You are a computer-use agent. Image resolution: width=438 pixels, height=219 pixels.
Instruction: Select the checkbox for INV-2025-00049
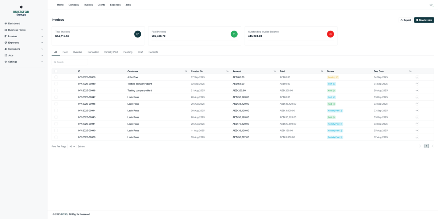[x=56, y=84]
